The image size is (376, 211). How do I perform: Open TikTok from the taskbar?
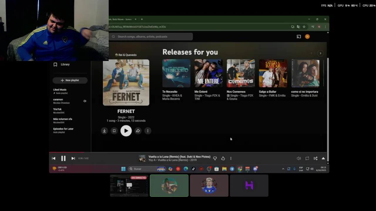tap(193, 169)
